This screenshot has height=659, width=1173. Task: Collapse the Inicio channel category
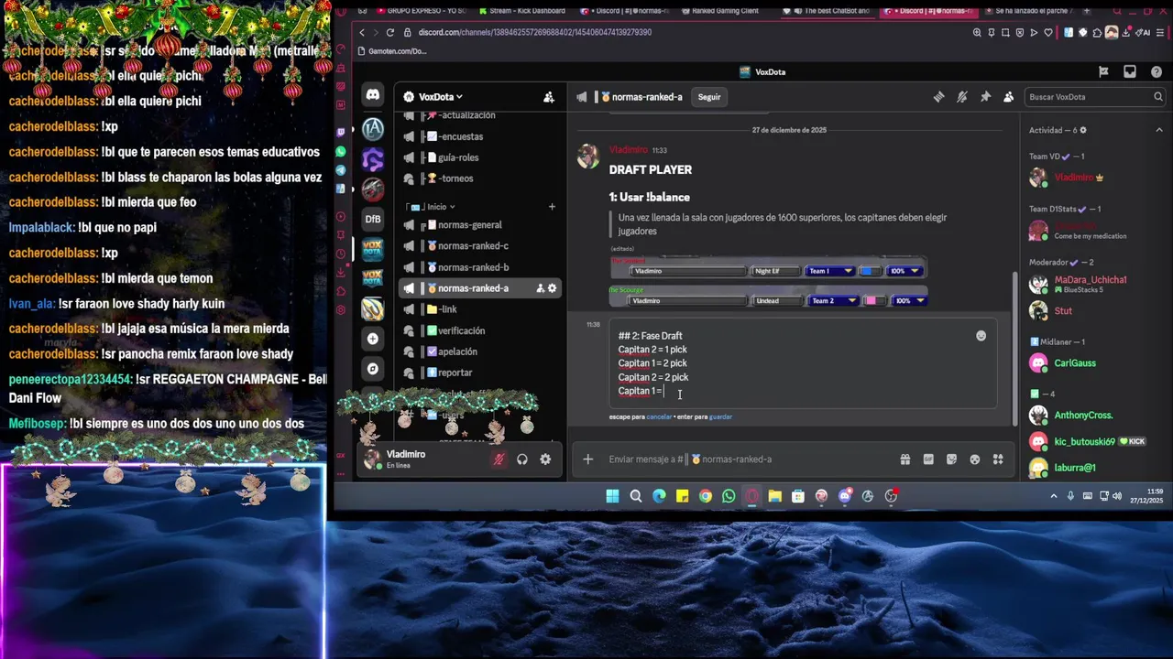coord(440,207)
